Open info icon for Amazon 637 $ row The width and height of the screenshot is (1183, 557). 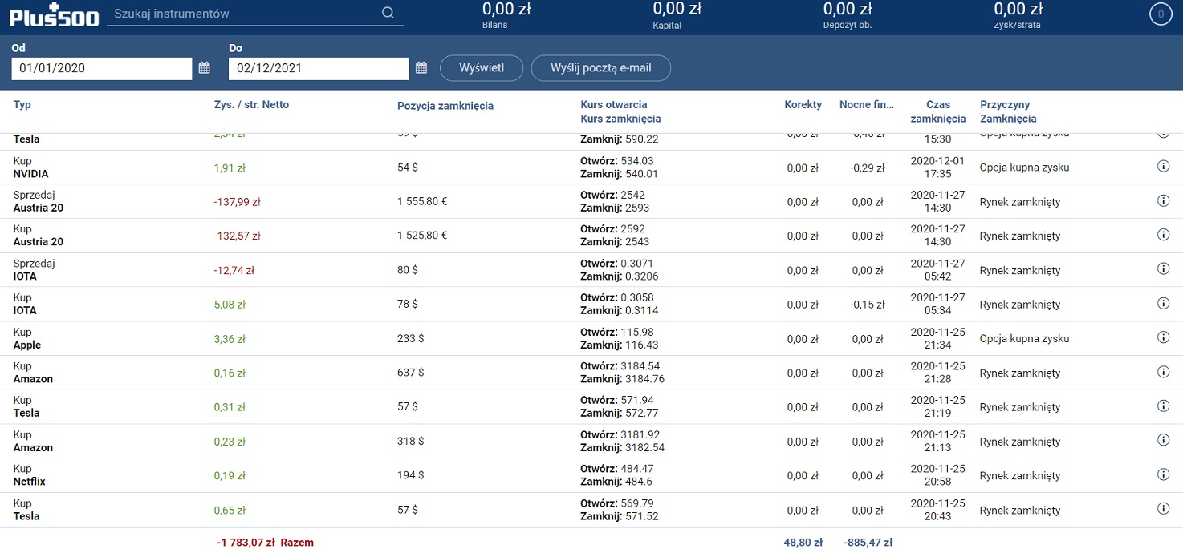(1163, 372)
